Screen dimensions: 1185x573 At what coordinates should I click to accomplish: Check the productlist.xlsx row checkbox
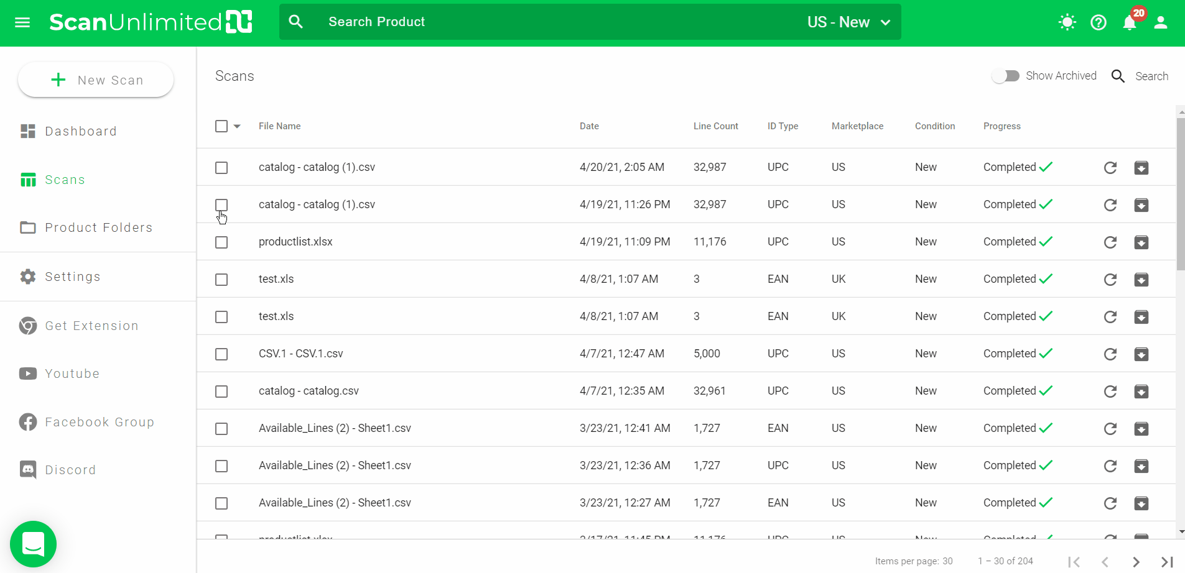point(221,242)
